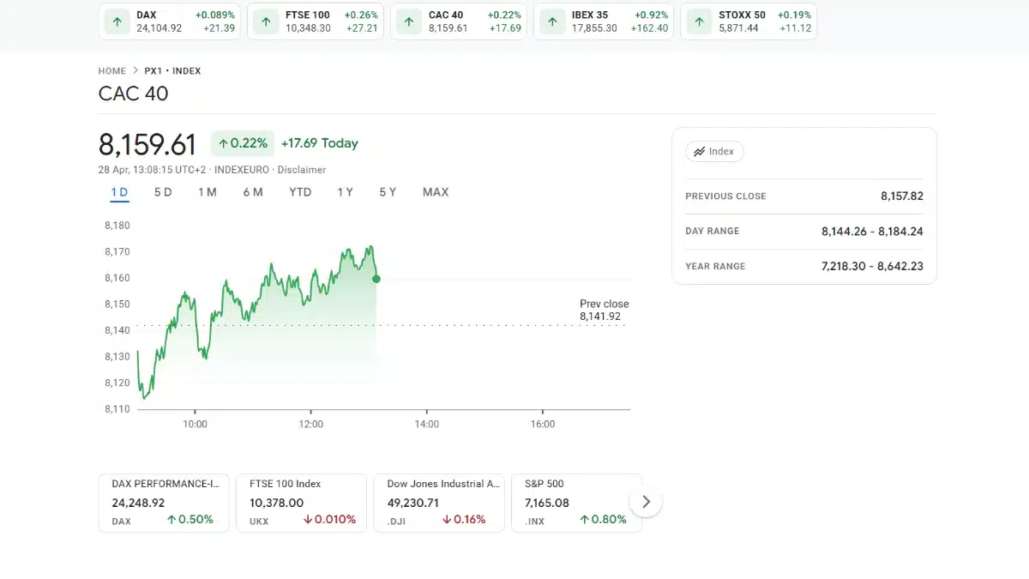Image resolution: width=1029 pixels, height=579 pixels.
Task: Click the up-arrow icon on the IBEX 35 chip
Action: [552, 21]
